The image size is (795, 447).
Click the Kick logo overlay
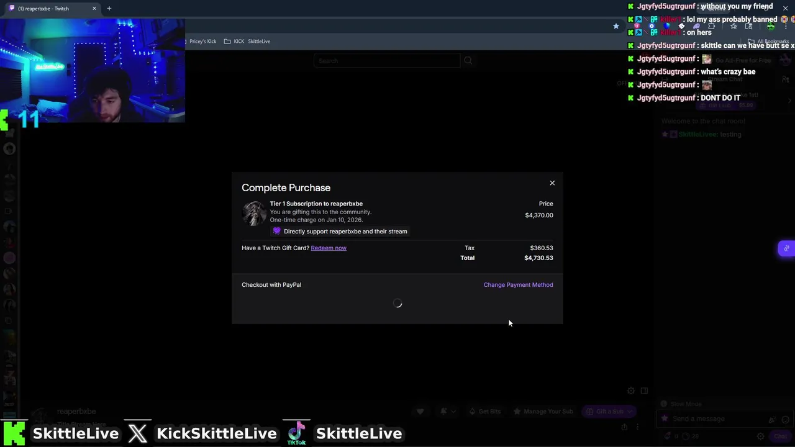click(14, 433)
